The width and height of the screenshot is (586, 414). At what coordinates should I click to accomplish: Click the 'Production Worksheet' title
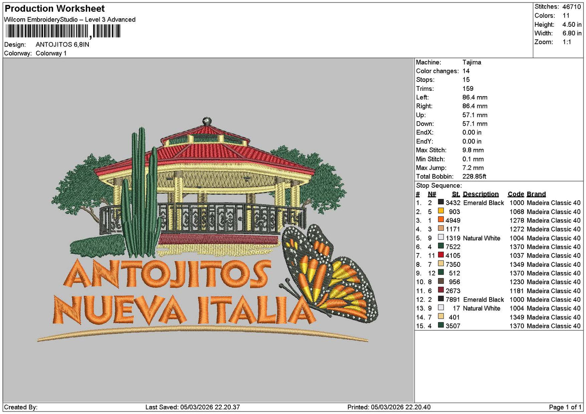pyautogui.click(x=54, y=9)
